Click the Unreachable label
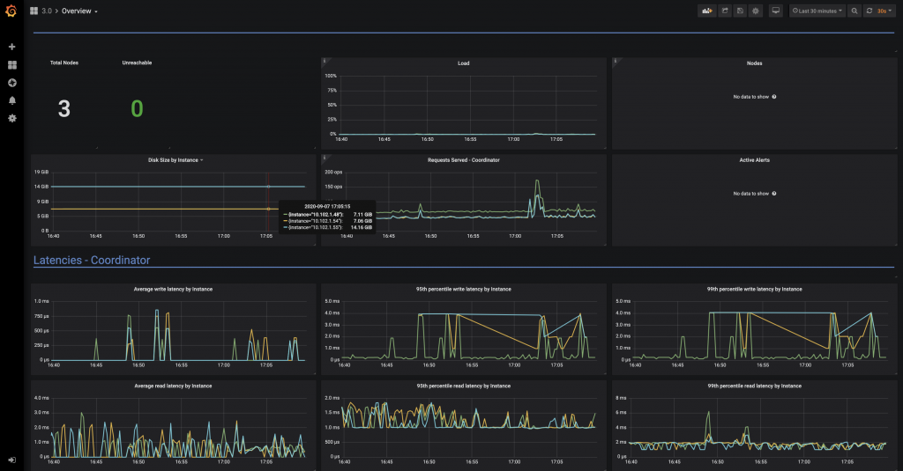This screenshot has width=903, height=471. tap(137, 63)
